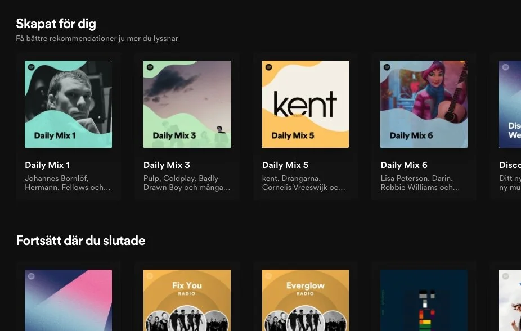Open the Coldplay X&Y album cover
Screen dimensions: 521x331
(x=424, y=301)
